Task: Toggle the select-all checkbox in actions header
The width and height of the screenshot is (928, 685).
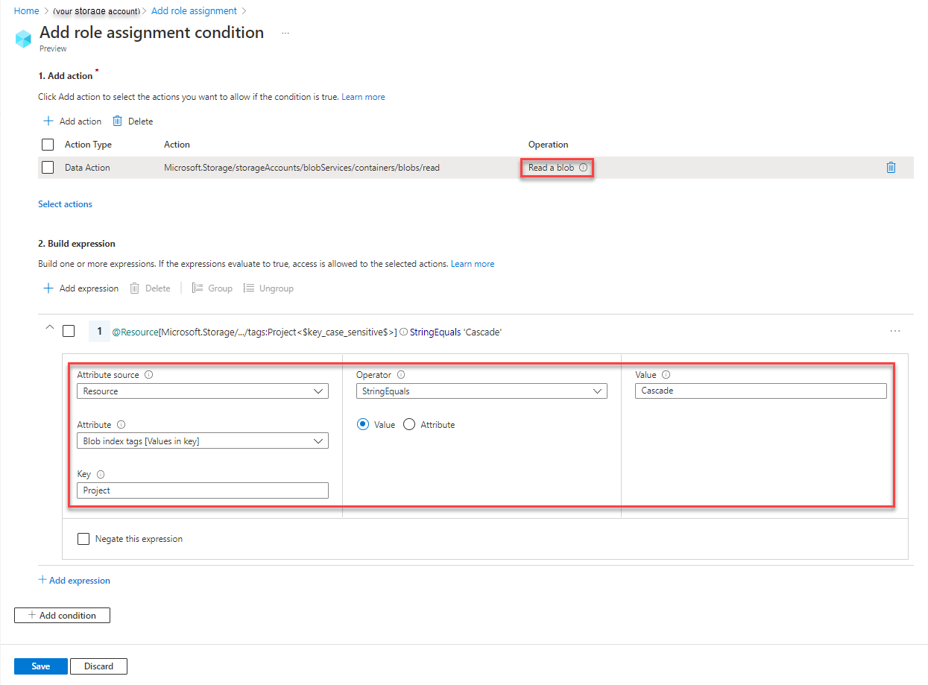Action: pos(48,145)
